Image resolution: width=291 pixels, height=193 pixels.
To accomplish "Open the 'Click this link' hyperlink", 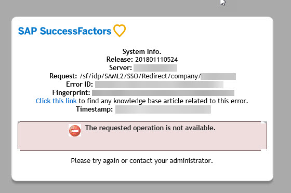I will pos(56,101).
